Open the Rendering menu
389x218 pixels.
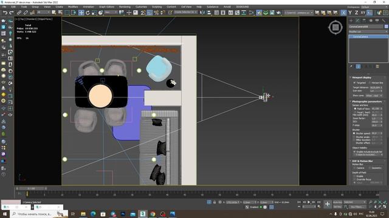[125, 7]
